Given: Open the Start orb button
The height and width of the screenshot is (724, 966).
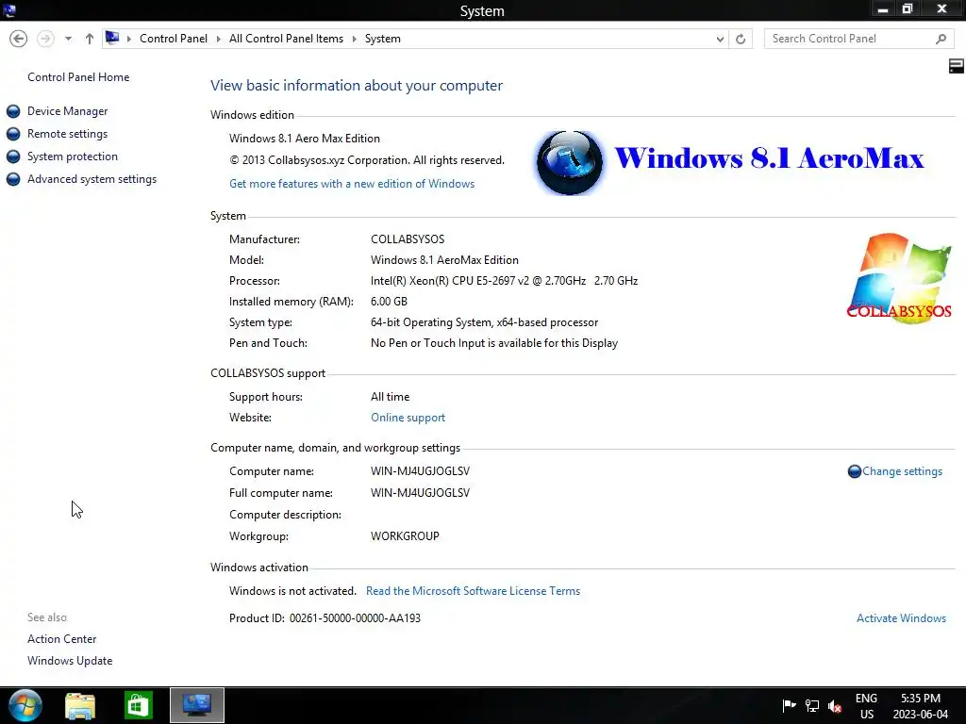Looking at the screenshot, I should pyautogui.click(x=25, y=705).
